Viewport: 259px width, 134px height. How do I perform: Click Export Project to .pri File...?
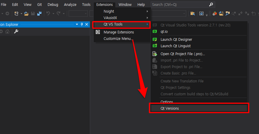(x=199, y=67)
